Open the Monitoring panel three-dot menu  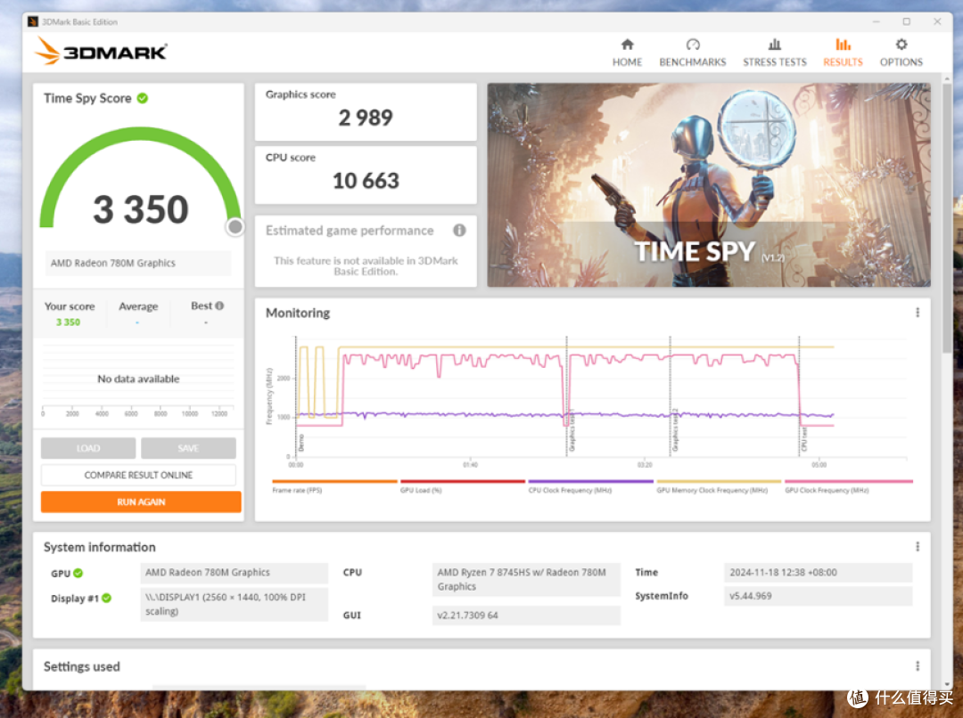(918, 313)
